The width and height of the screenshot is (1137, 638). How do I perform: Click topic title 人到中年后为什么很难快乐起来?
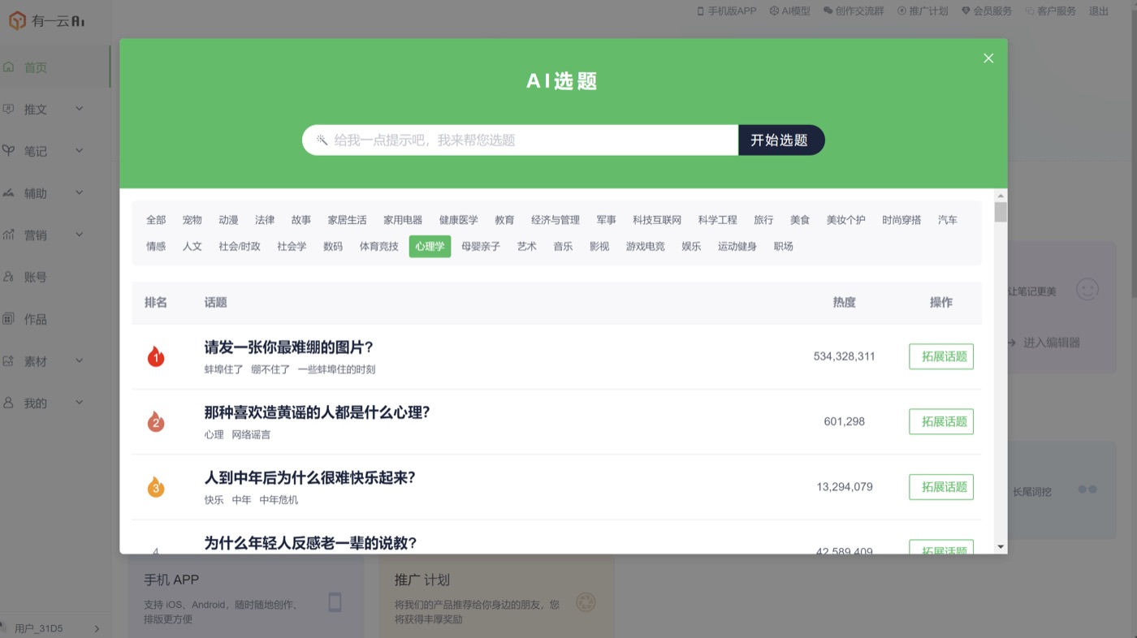(x=309, y=477)
